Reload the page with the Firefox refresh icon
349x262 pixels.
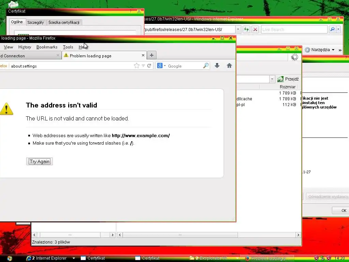point(149,66)
